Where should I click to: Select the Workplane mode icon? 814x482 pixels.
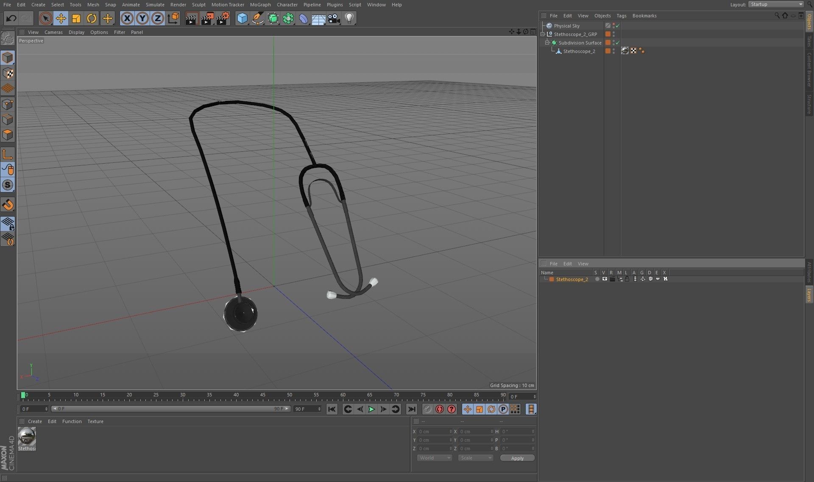click(x=8, y=89)
